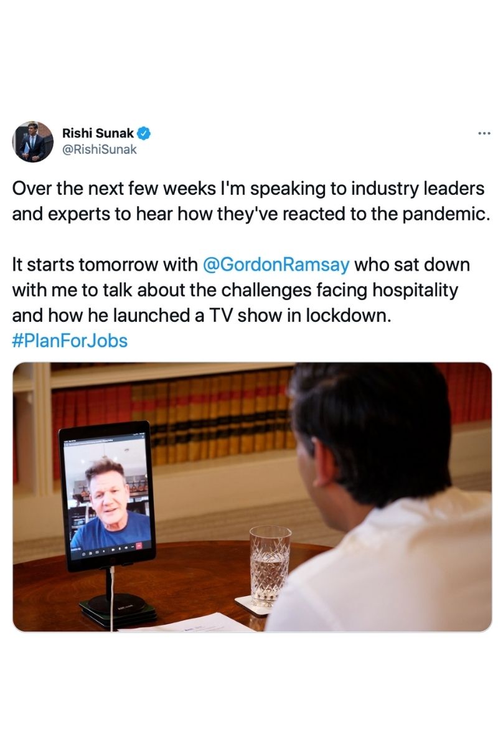Follow the @GordonRamsay mention link

276,265
